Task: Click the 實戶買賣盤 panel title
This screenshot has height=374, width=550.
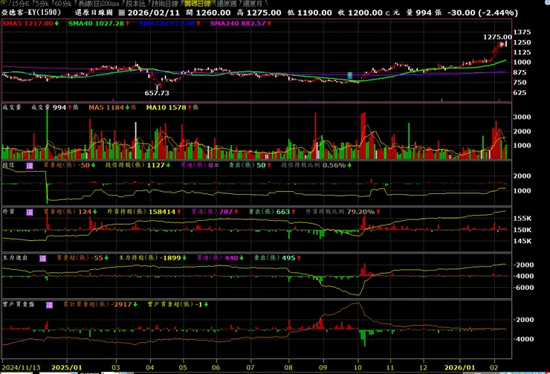Action: (x=19, y=305)
